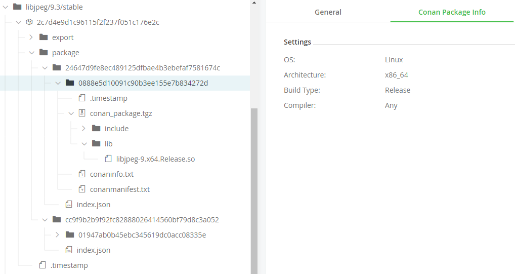Click the folder icon of 01947ab0b45ebc345619dc0acc08335e
This screenshot has width=515, height=274.
coord(70,234)
